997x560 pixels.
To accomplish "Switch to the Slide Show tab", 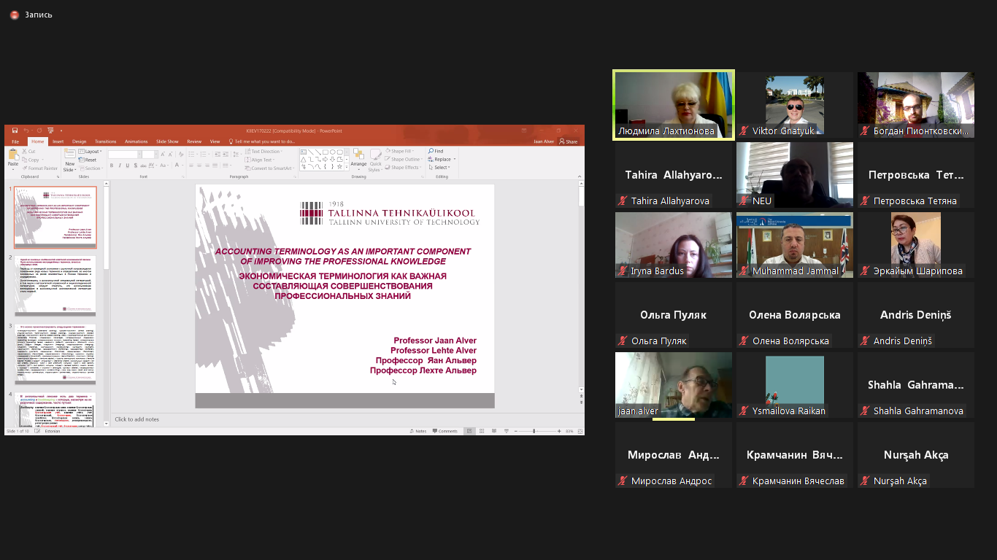I will pos(167,141).
